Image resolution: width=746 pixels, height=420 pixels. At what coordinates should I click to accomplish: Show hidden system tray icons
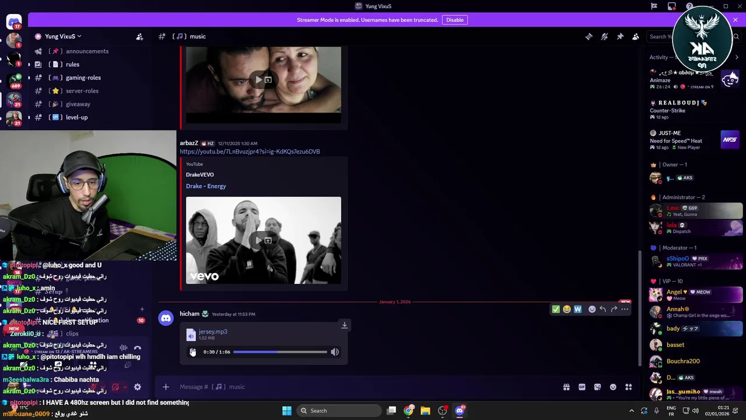coord(631,411)
